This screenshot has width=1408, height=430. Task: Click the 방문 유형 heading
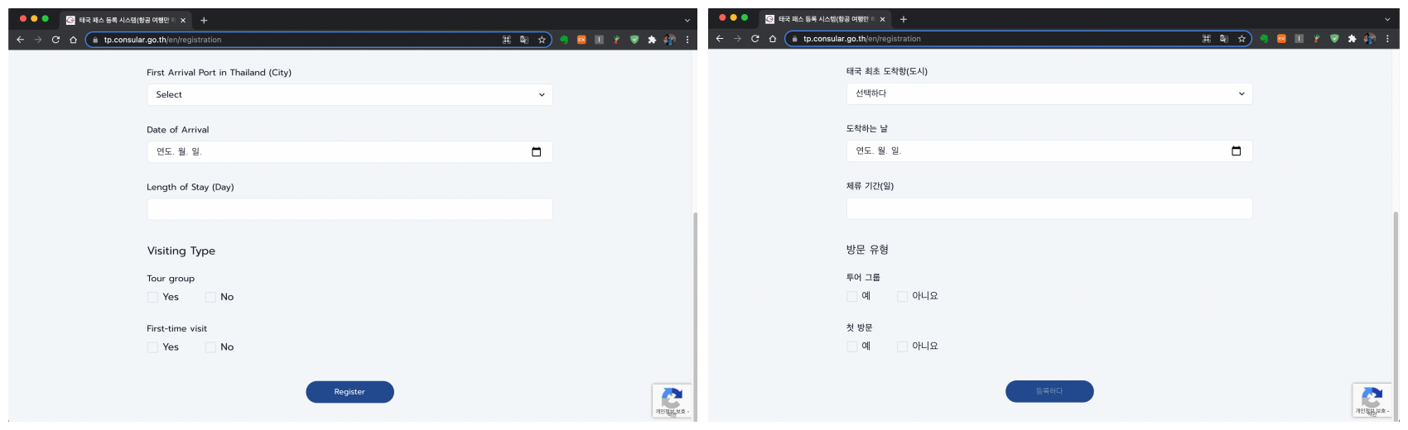point(867,250)
